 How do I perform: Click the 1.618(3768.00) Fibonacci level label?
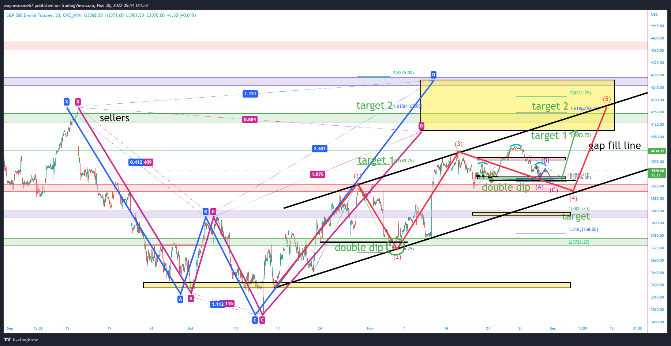point(583,229)
